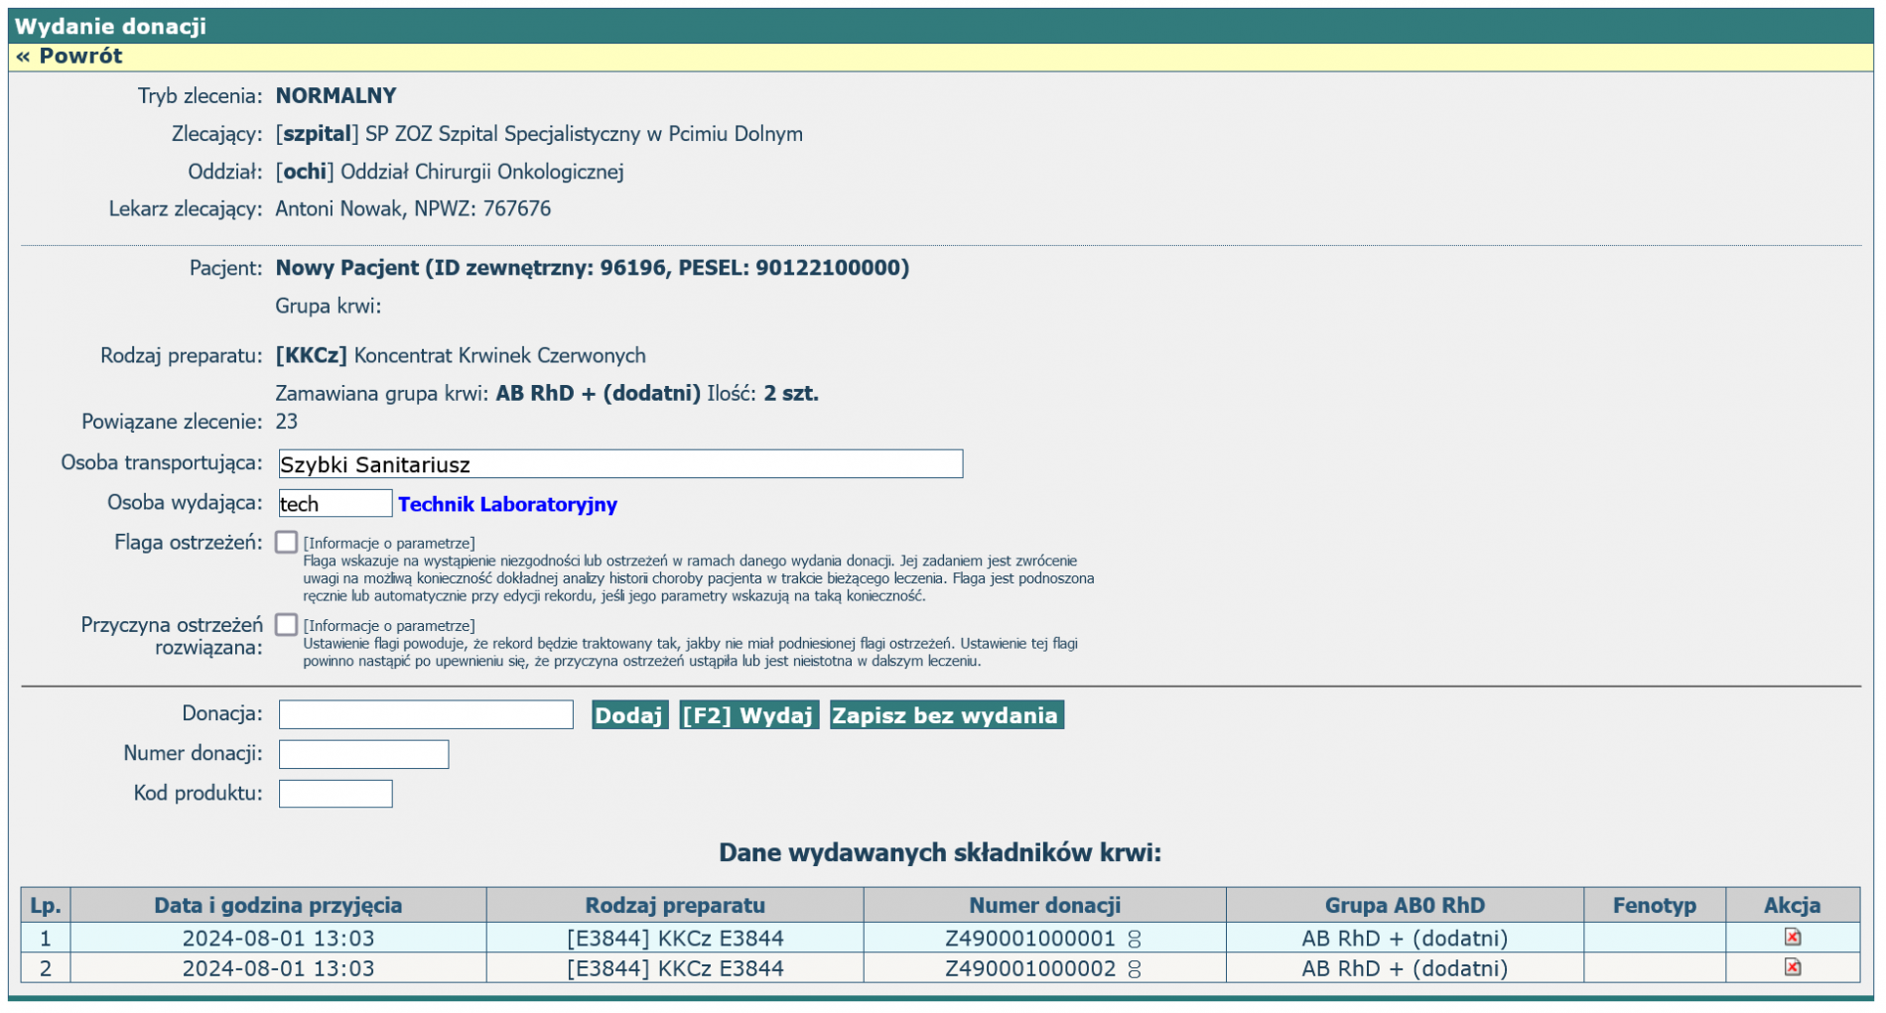Focus the Numer donacji input field
The image size is (1886, 1013).
[363, 754]
